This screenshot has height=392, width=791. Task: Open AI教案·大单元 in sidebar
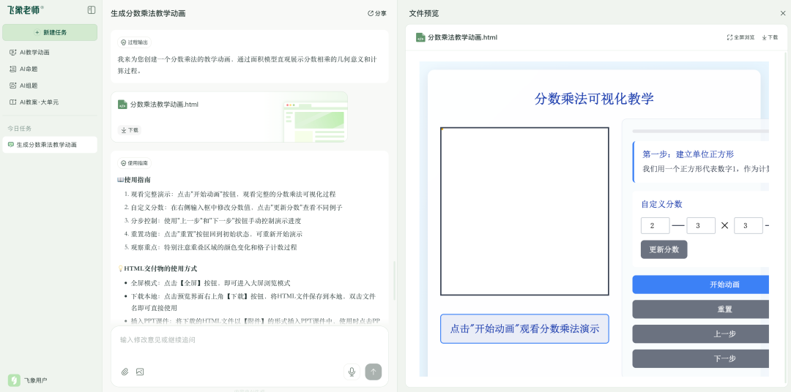(39, 102)
